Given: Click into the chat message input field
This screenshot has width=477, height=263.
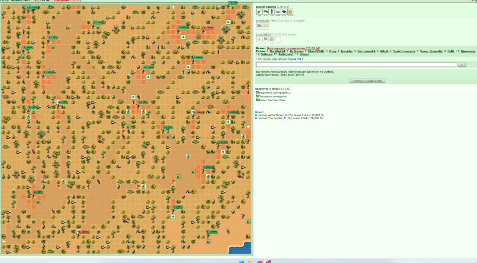Looking at the screenshot, I should (357, 64).
